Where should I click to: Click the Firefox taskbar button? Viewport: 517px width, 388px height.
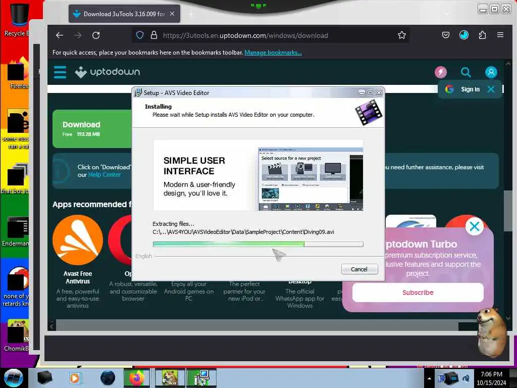click(137, 378)
